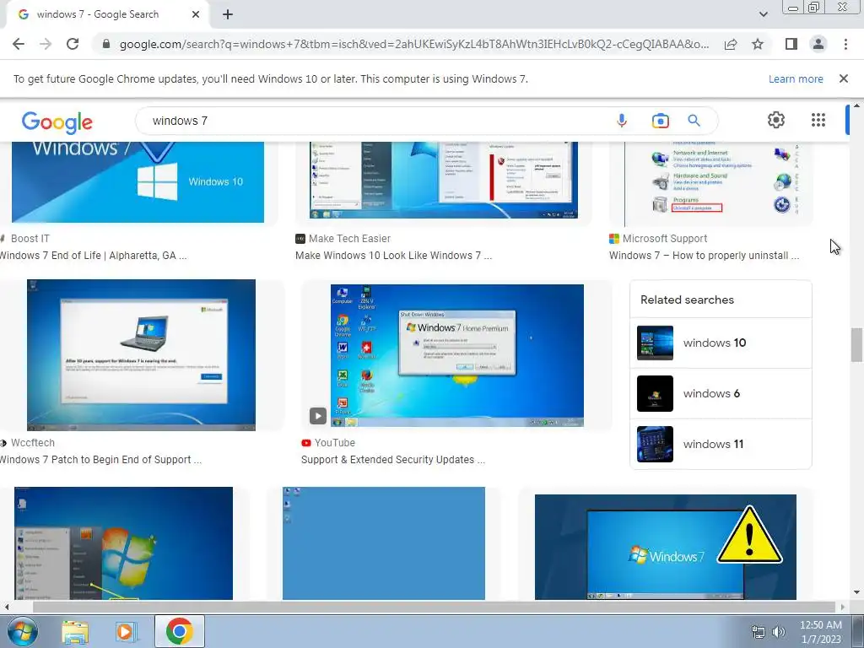
Task: Open the Windows 7 start menu image result
Action: (123, 543)
